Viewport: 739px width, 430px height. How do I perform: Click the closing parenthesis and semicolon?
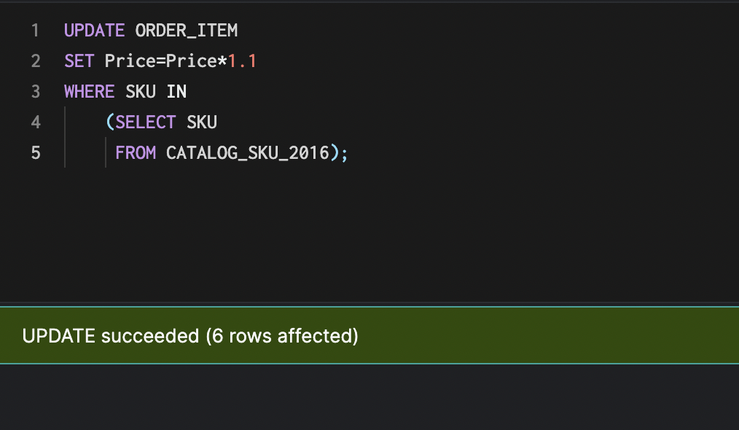(x=340, y=153)
